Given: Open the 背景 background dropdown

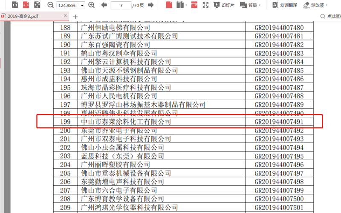Looking at the screenshot, I should click(x=250, y=5).
